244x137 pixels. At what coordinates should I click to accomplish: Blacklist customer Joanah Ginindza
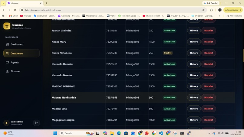(x=209, y=31)
